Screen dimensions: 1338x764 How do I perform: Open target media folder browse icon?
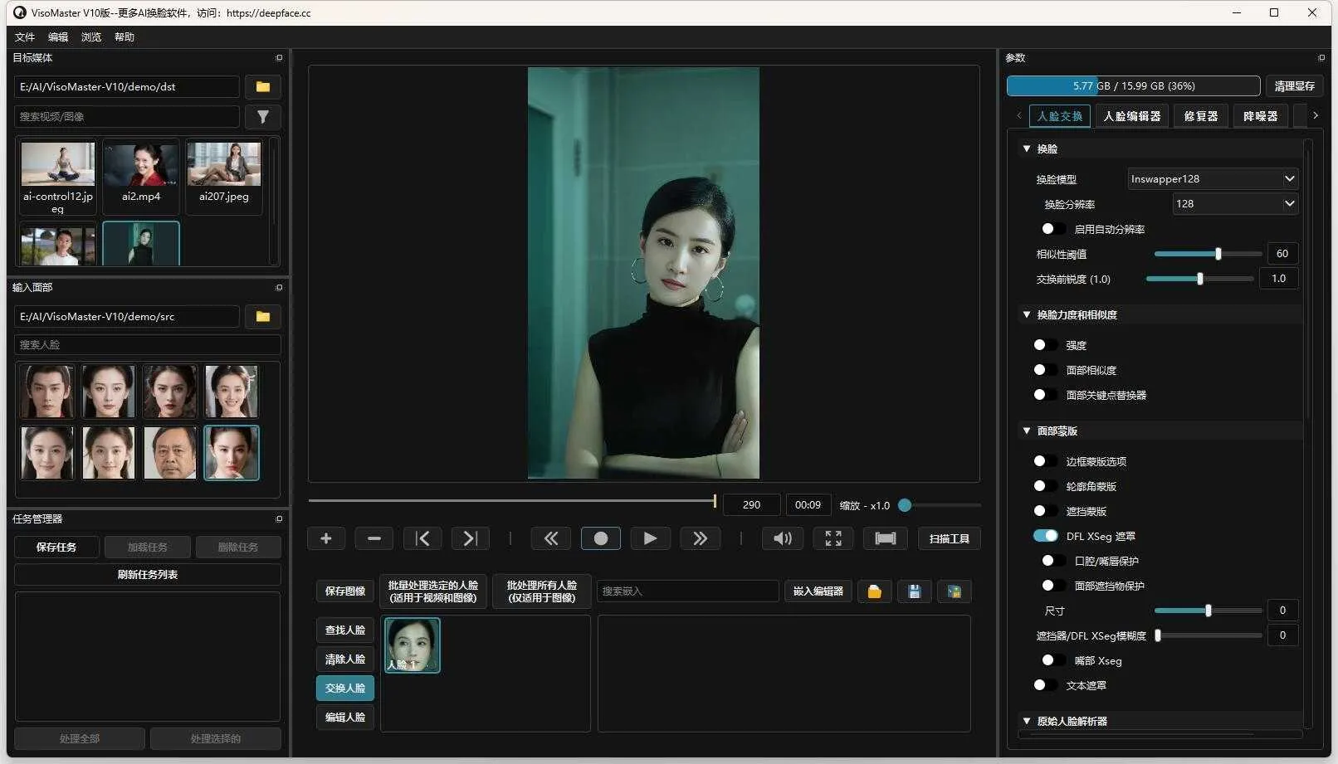click(x=262, y=87)
